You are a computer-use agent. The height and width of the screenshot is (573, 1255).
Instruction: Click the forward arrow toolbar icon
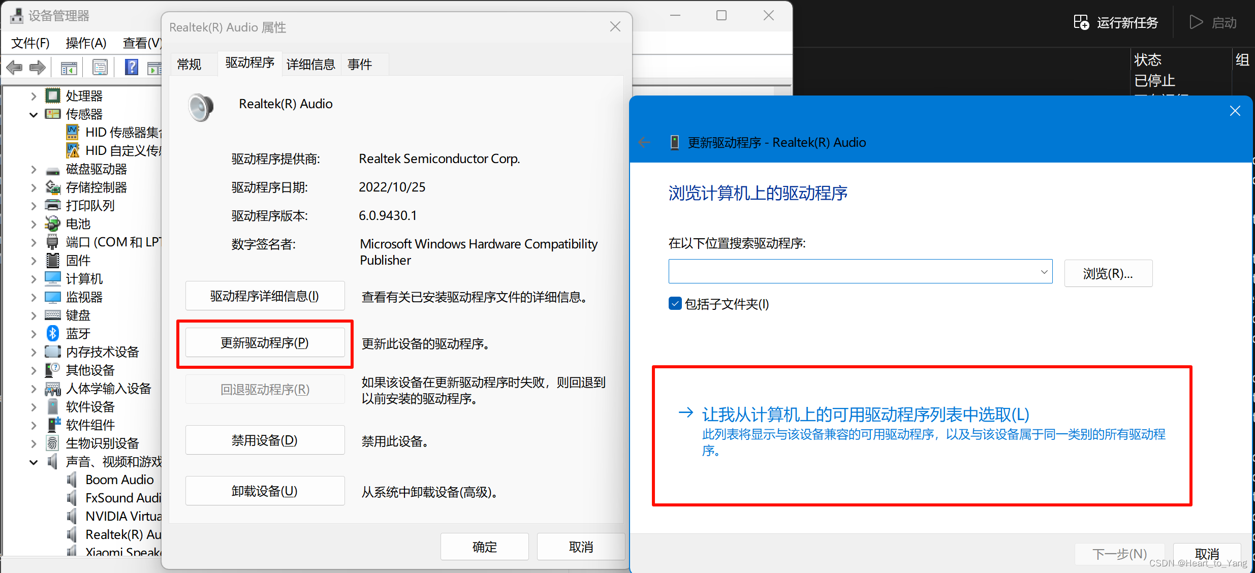pos(38,68)
